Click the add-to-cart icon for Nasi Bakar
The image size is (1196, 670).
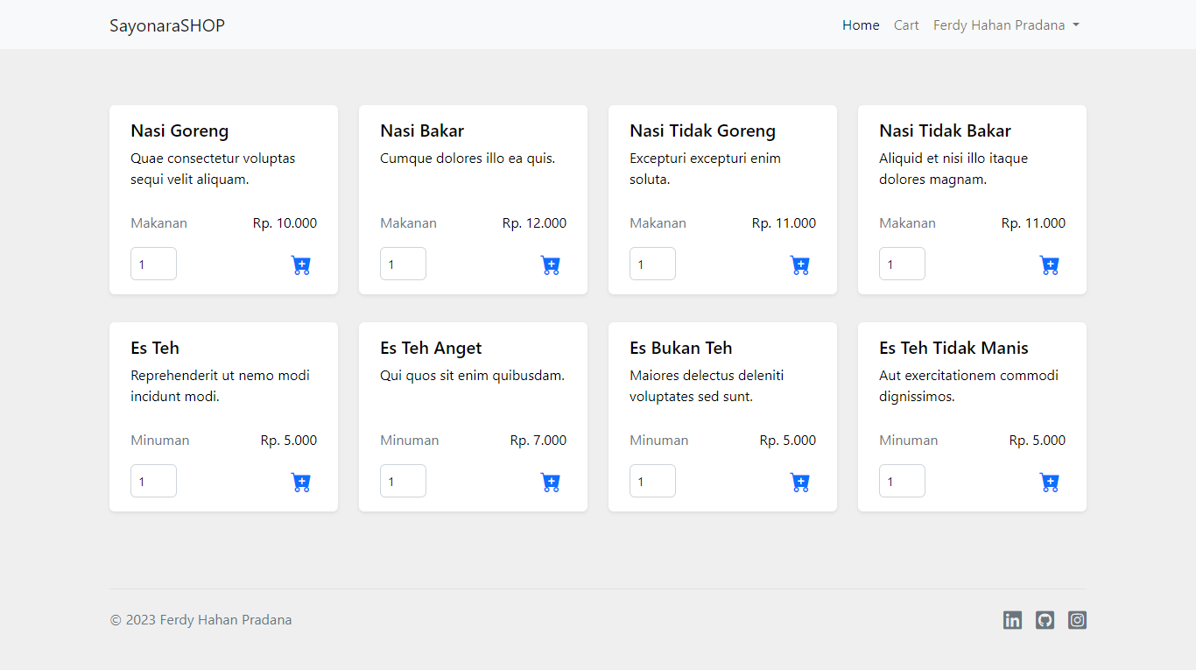[x=551, y=264]
